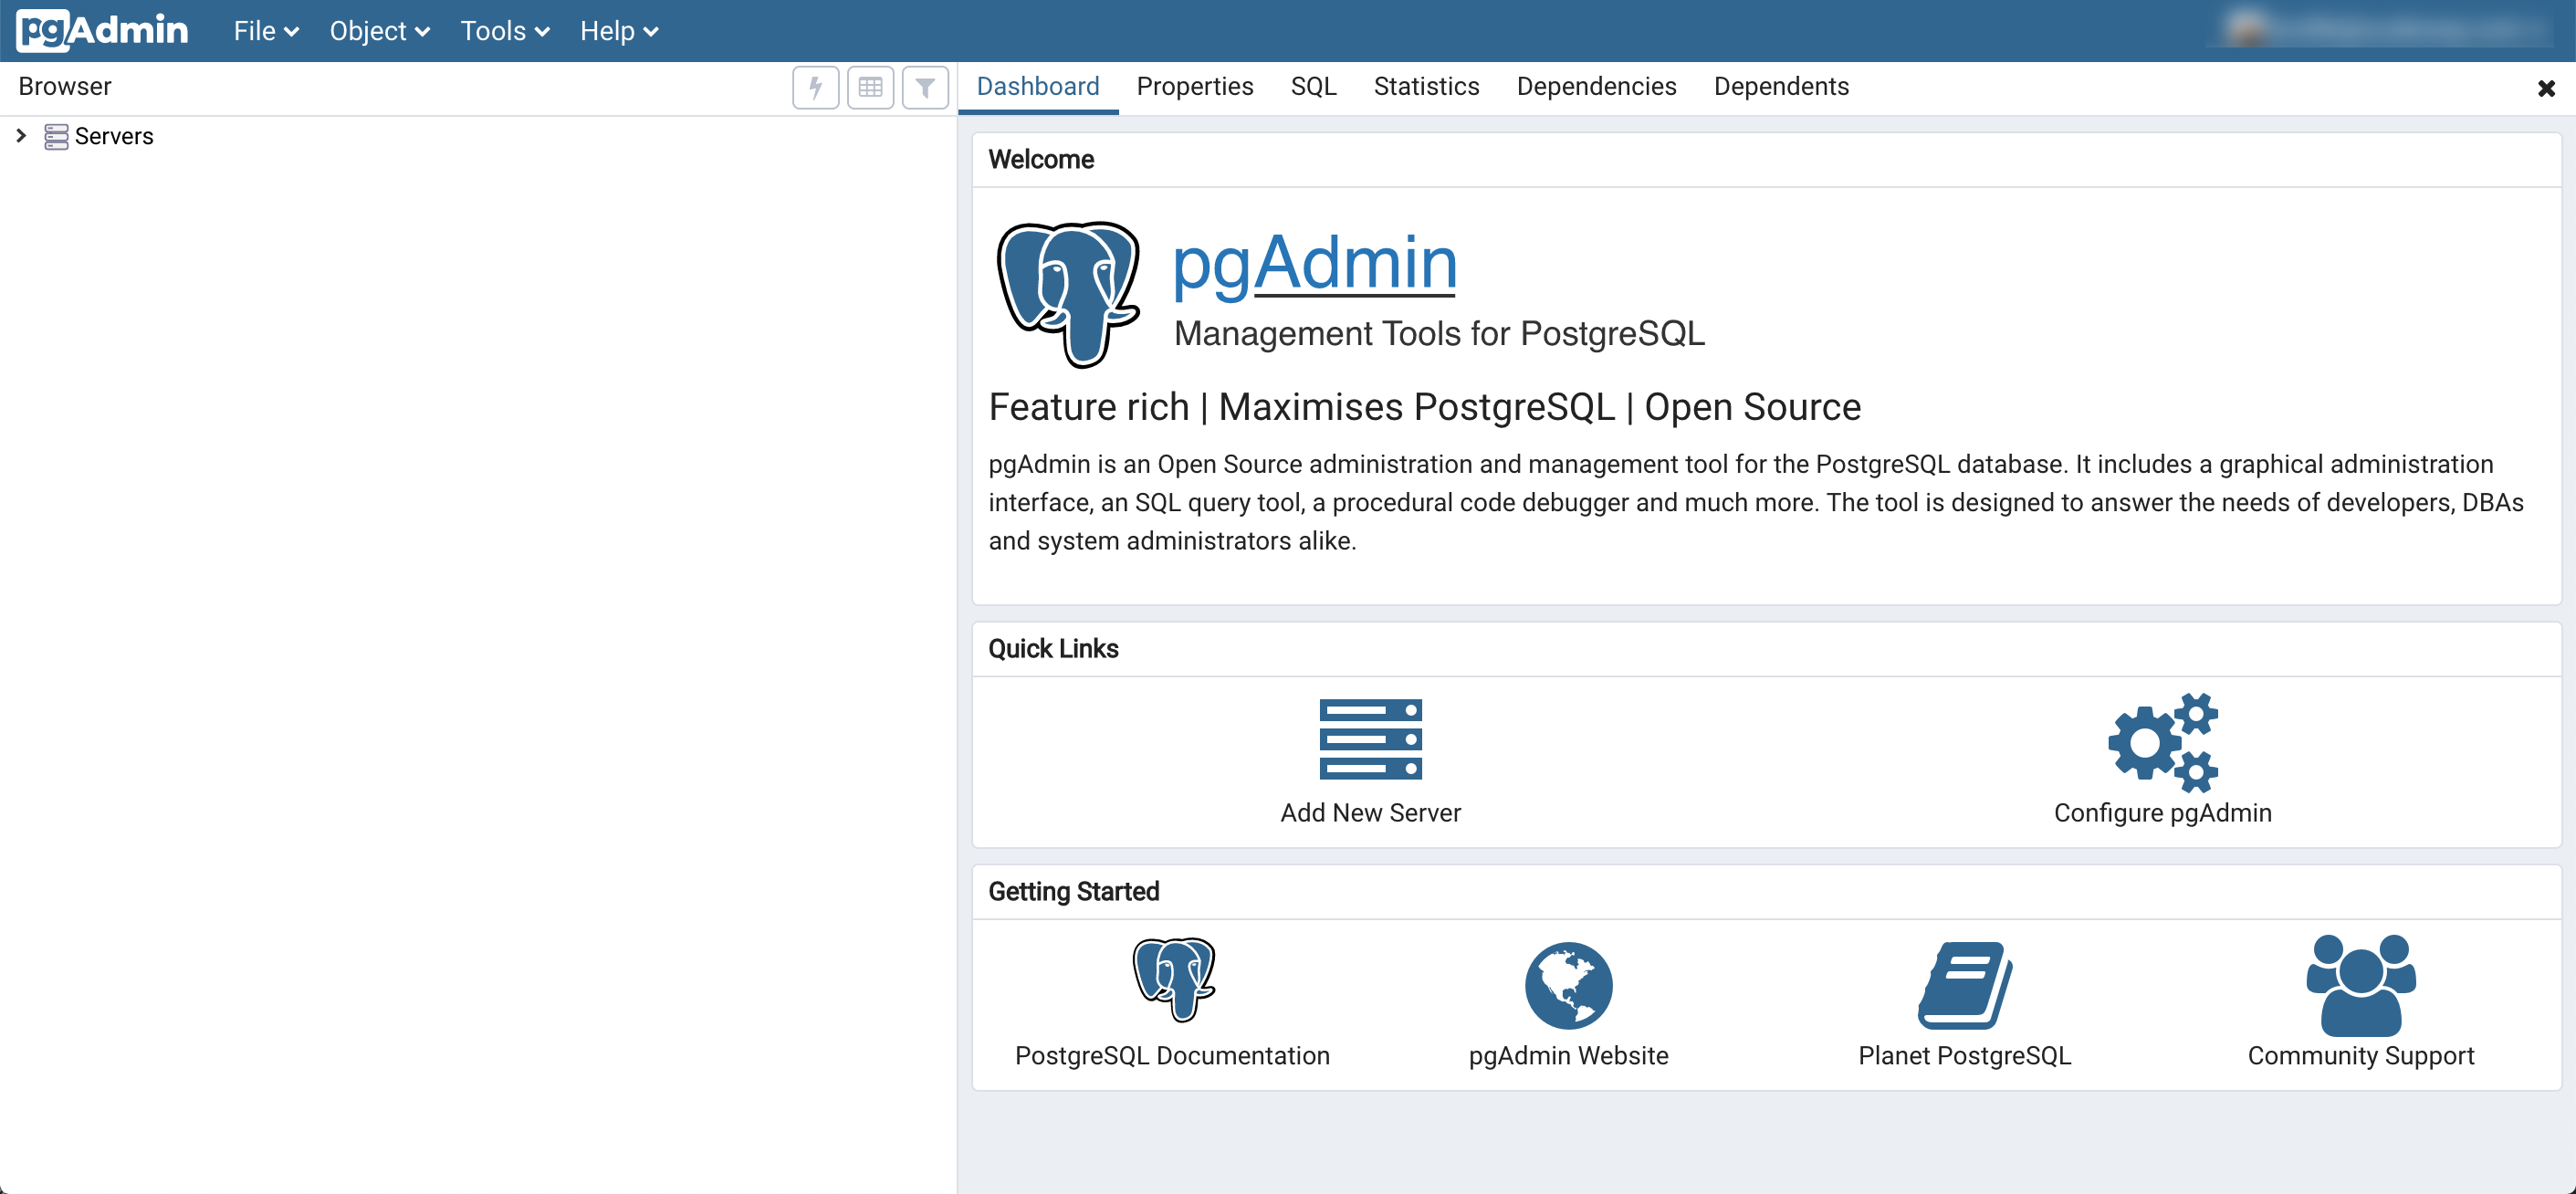Close the dashboard panel with X
This screenshot has height=1194, width=2576.
click(x=2546, y=89)
